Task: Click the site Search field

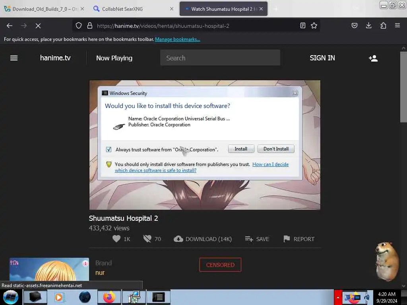Action: 220,58
